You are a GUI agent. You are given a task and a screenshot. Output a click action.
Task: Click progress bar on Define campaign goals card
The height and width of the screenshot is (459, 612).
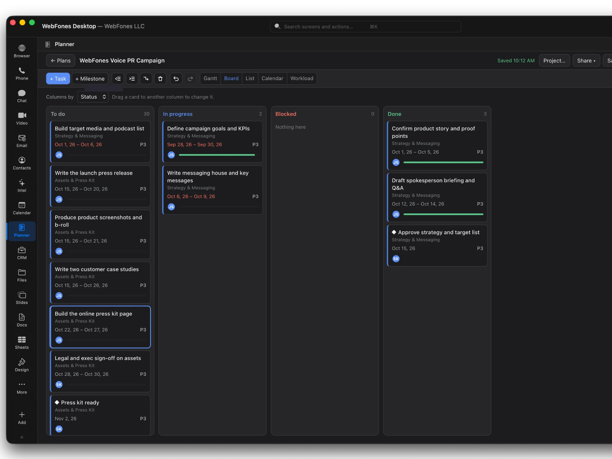point(218,155)
